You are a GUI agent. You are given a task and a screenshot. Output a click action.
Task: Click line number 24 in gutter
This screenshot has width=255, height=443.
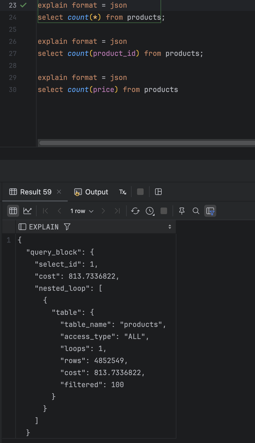click(13, 17)
